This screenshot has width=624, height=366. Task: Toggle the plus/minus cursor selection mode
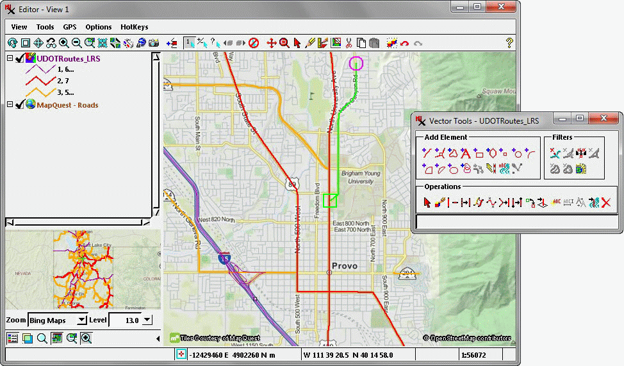pos(202,43)
